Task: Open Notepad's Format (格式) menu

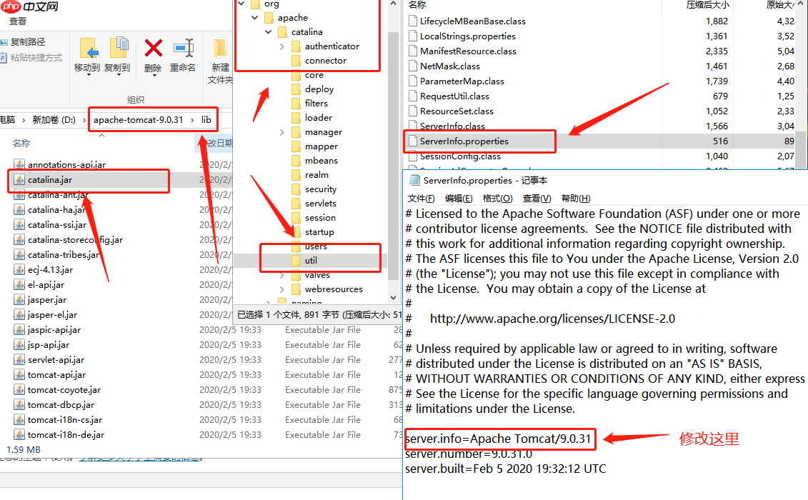Action: pyautogui.click(x=497, y=199)
